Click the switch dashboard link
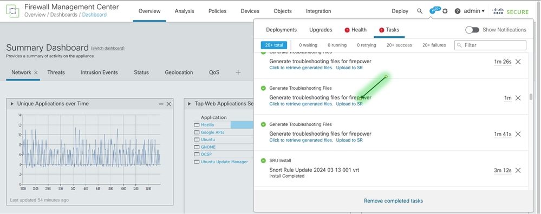 pos(108,48)
